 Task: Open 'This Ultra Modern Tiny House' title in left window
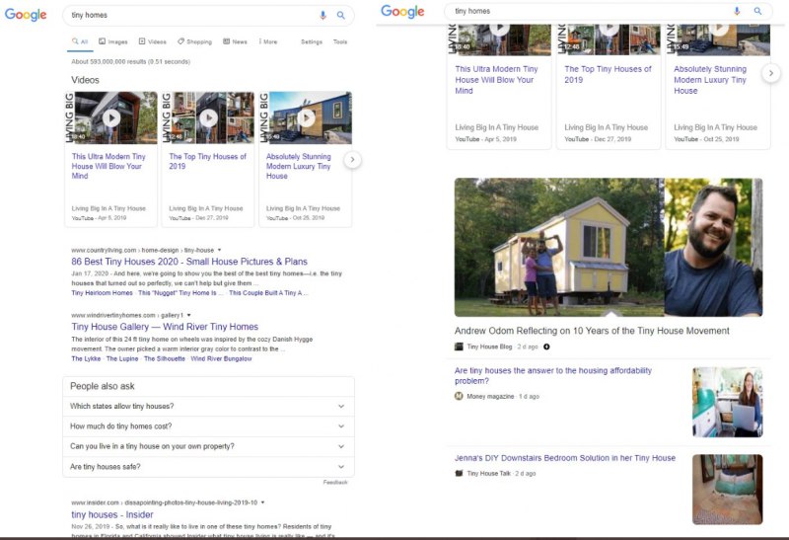(108, 166)
